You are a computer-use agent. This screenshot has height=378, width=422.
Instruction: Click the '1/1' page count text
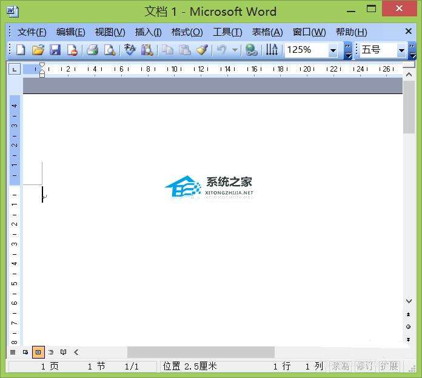click(x=132, y=366)
